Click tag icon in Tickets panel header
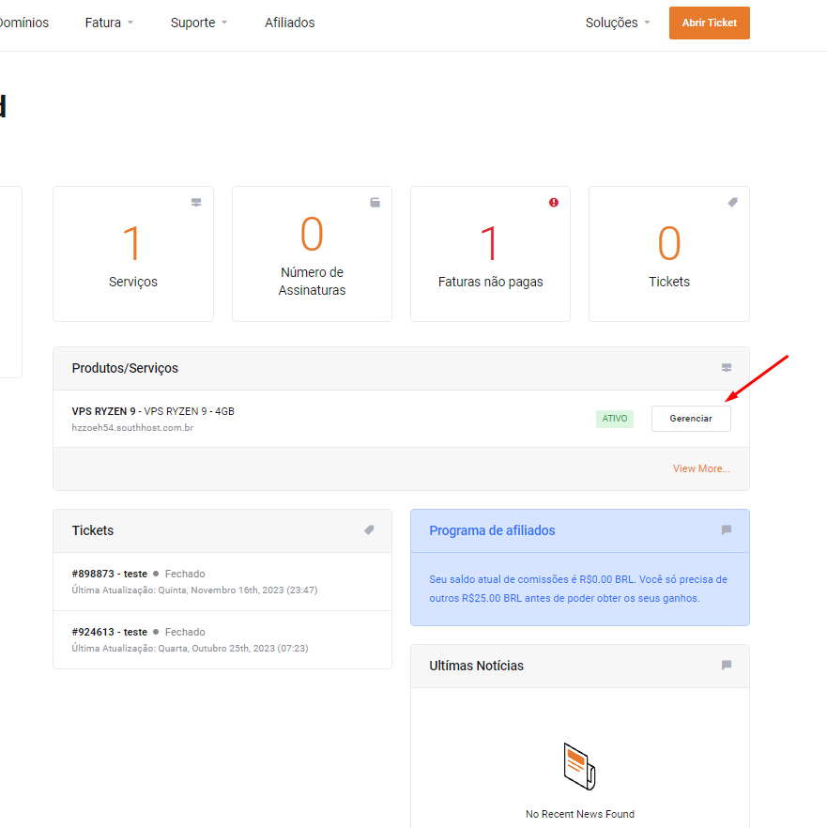Screen dimensions: 827x828 [369, 530]
